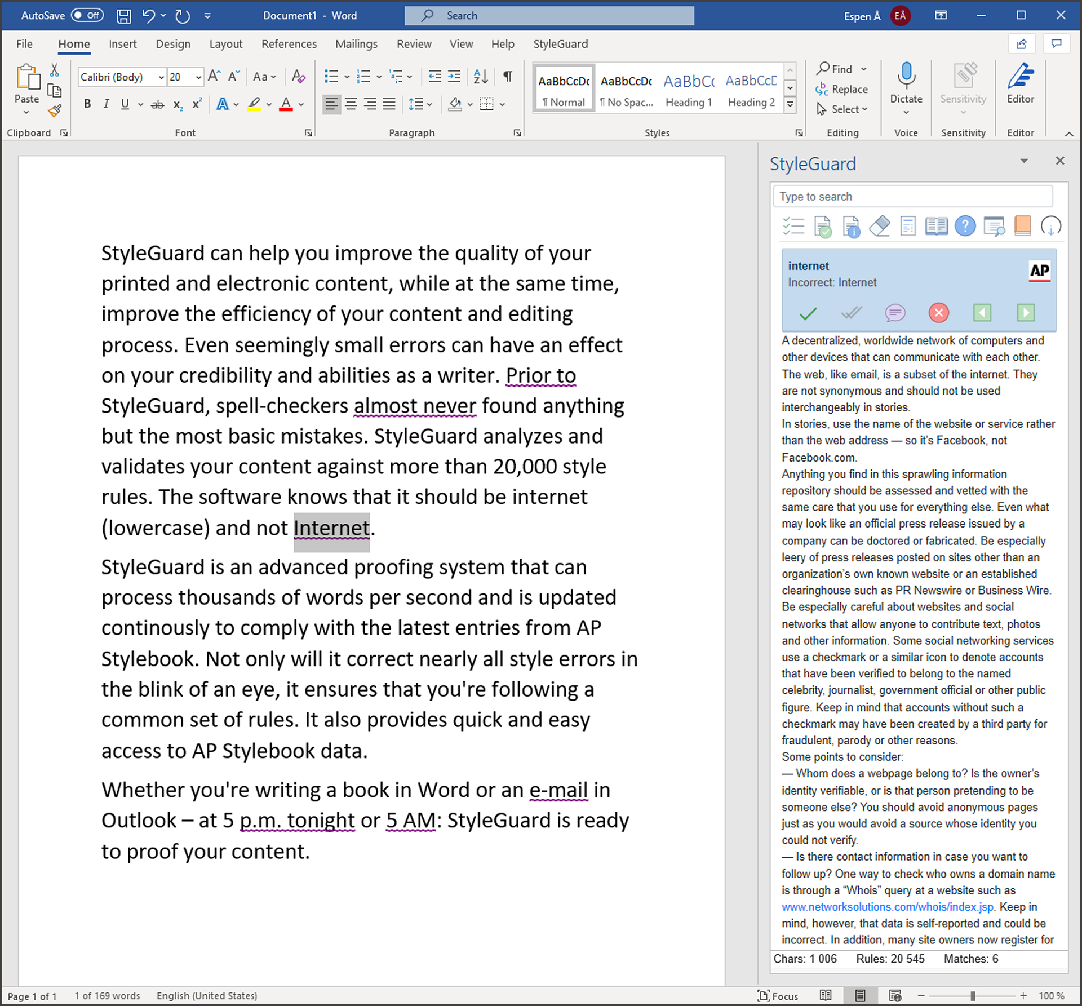Viewport: 1082px width, 1006px height.
Task: Click the Redo icon
Action: [x=182, y=16]
